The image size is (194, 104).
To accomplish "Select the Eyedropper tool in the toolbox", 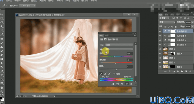I will (x=2, y=34).
